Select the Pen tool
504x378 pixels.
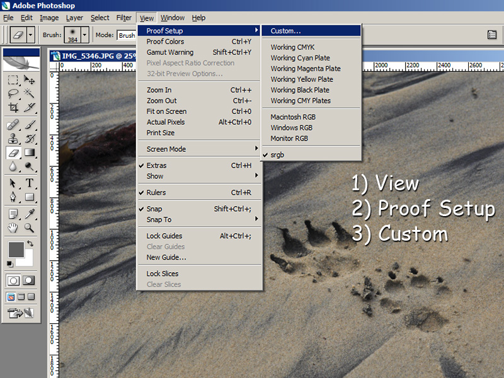pos(13,197)
